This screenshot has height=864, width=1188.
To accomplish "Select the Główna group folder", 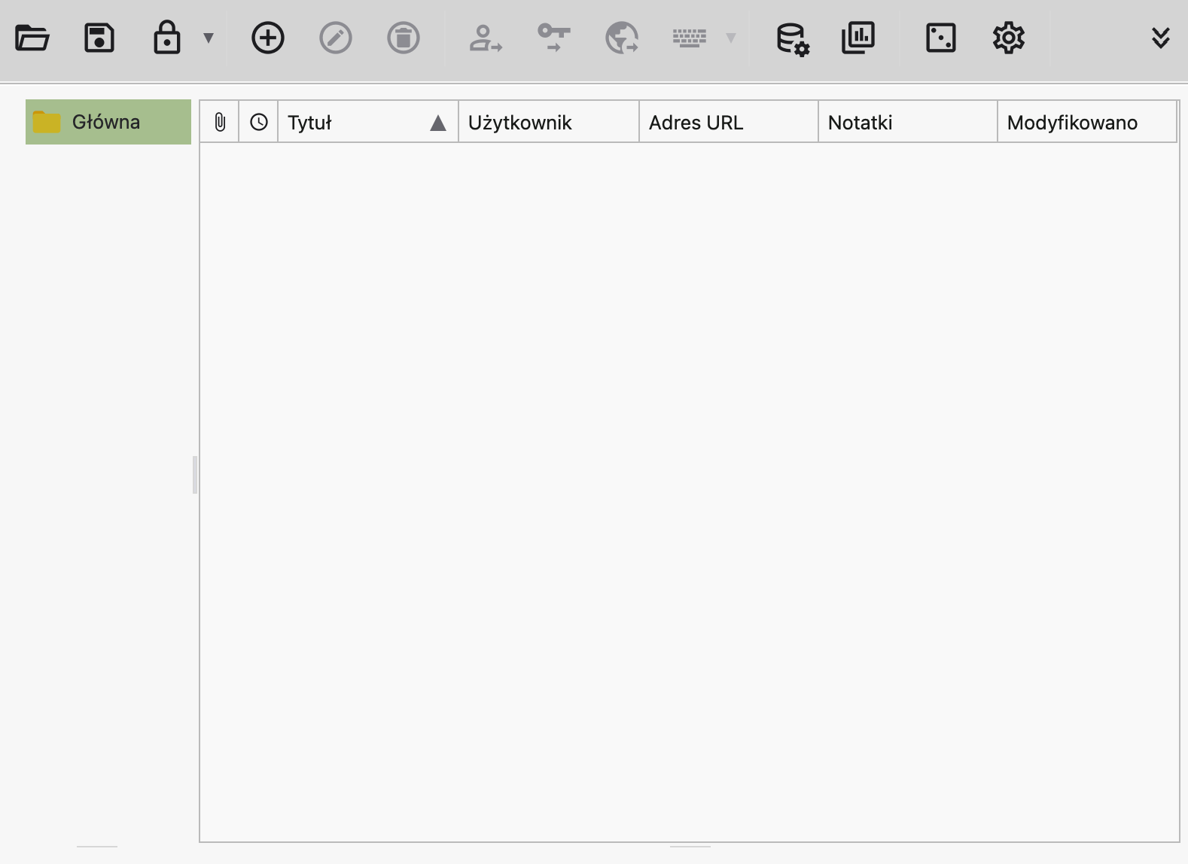I will click(108, 122).
